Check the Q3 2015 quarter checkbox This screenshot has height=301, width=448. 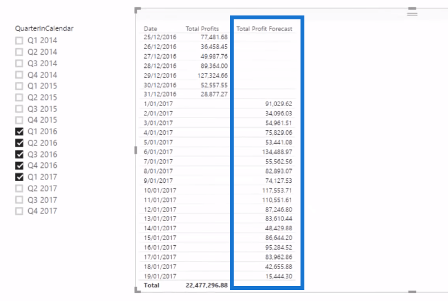point(19,109)
